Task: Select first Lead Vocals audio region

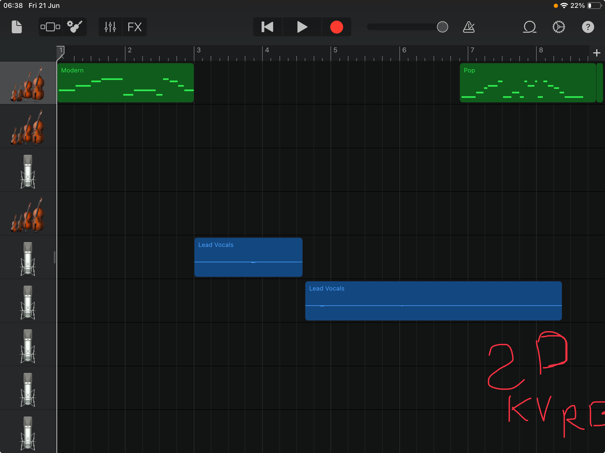Action: pos(248,257)
